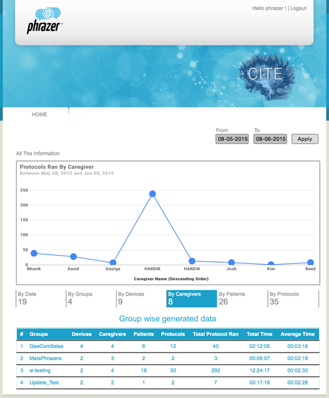Select the George data point on chart

(113, 263)
